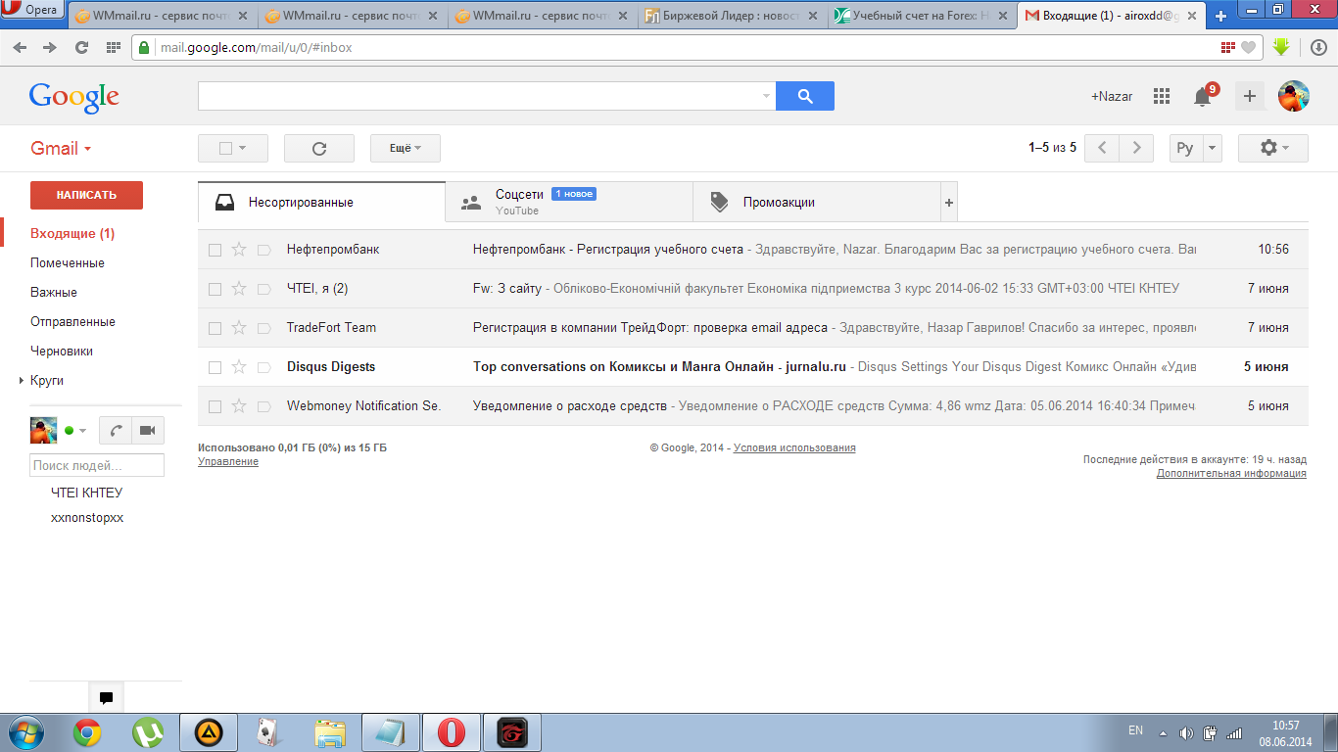Open Отправленные folder
Viewport: 1338px width, 752px height.
pyautogui.click(x=72, y=322)
